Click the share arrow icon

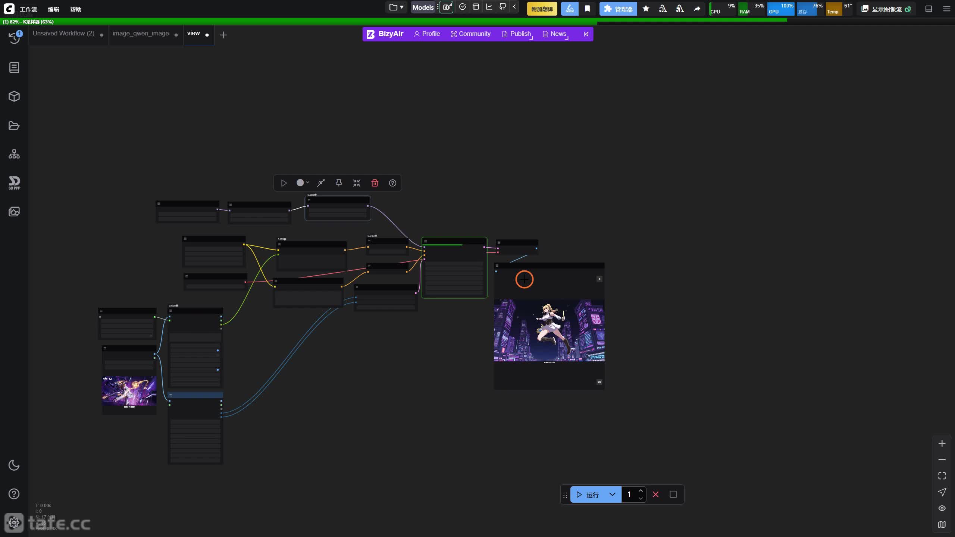coord(697,9)
